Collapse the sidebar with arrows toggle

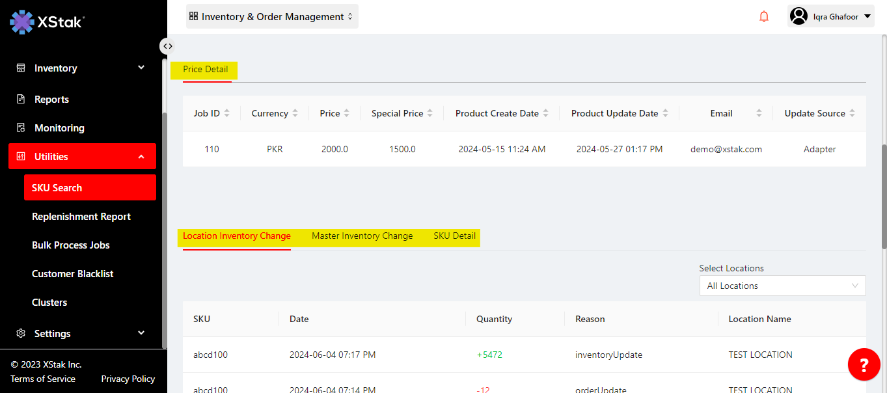(x=167, y=46)
